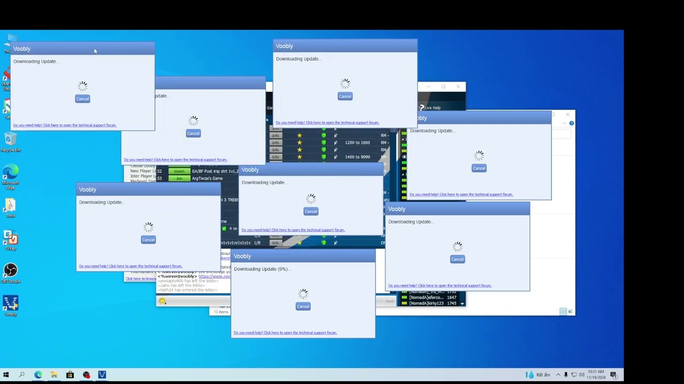This screenshot has height=384, width=684.
Task: Open taskbar search
Action: (x=22, y=375)
